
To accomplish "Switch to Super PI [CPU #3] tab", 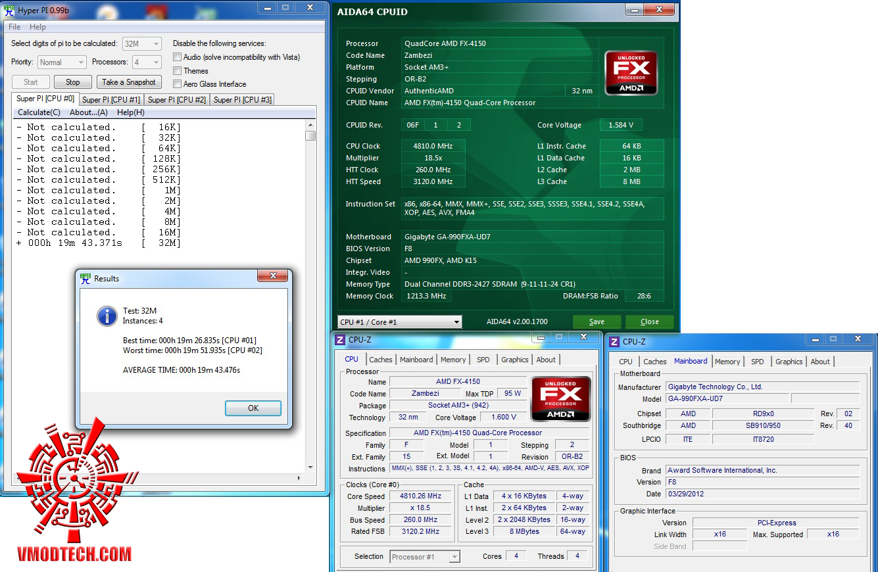I will (x=243, y=100).
